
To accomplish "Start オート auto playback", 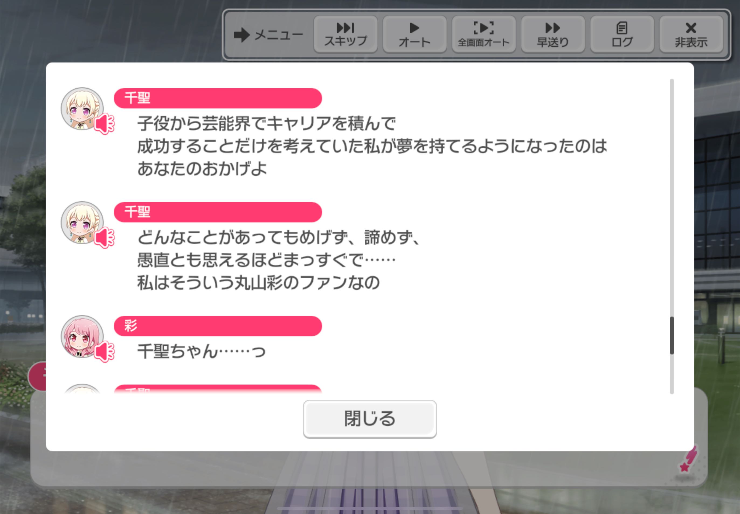I will point(415,34).
